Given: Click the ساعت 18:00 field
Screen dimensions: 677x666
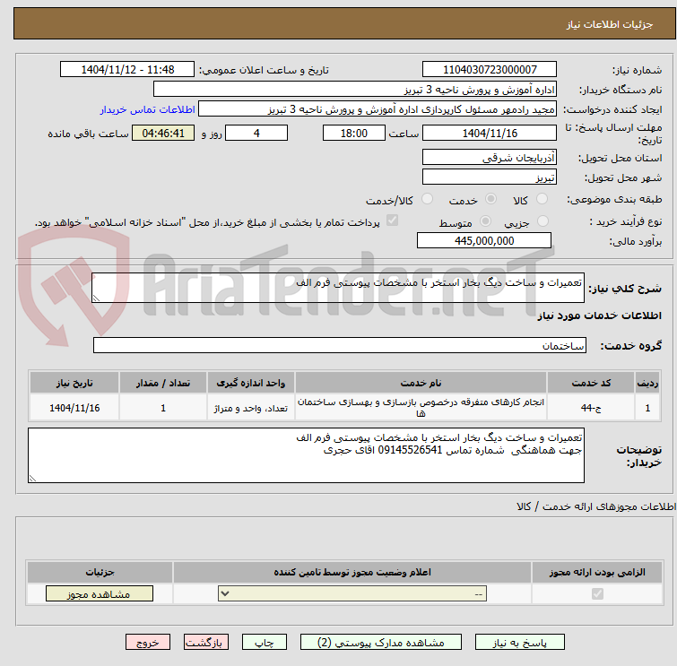Looking at the screenshot, I should [353, 133].
